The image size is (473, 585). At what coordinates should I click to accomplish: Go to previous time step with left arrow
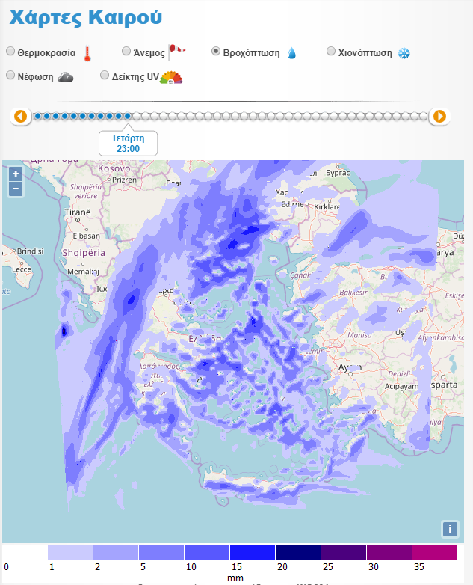(x=20, y=117)
